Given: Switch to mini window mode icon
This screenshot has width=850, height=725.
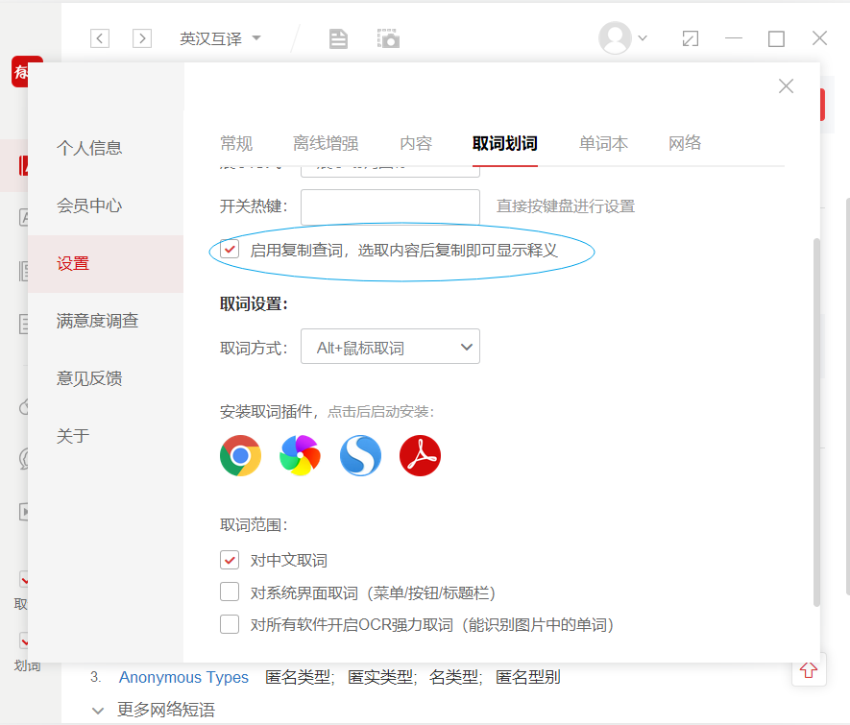Looking at the screenshot, I should (x=690, y=38).
